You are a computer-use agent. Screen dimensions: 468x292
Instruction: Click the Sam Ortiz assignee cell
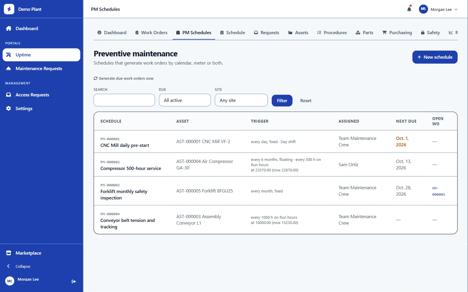348,164
